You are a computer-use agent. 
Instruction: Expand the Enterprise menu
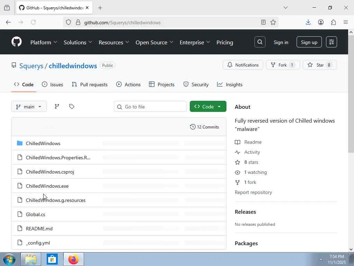[x=195, y=42]
